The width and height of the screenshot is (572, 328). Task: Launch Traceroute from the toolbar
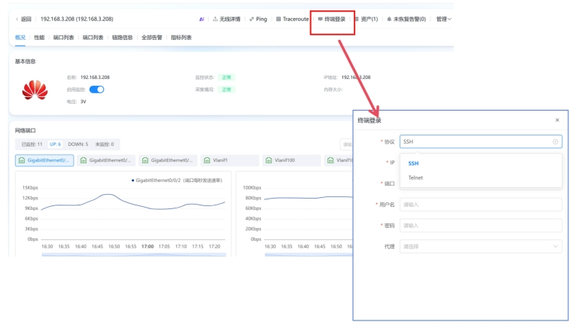pos(293,19)
